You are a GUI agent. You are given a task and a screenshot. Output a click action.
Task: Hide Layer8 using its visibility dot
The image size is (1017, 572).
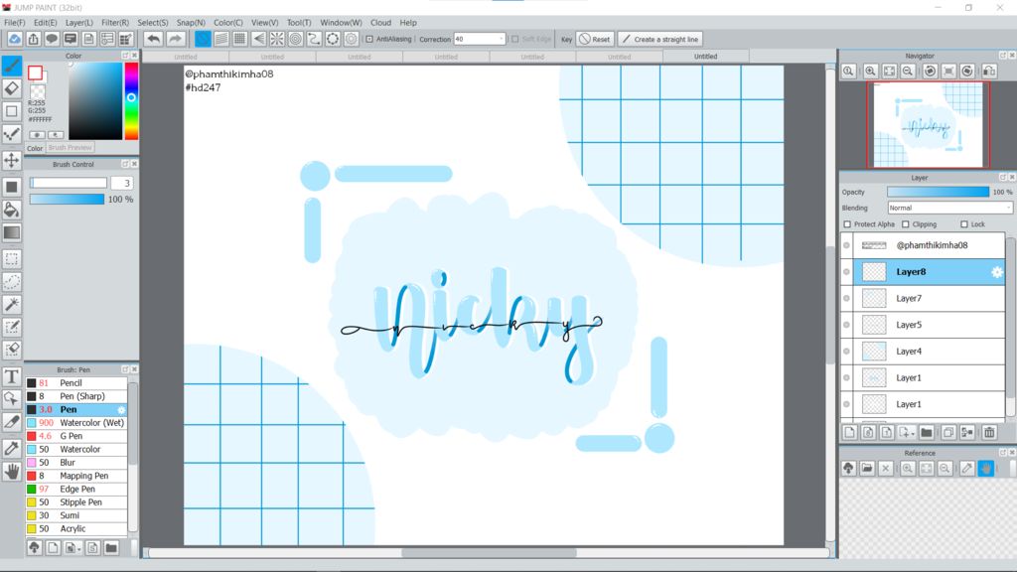click(x=846, y=272)
